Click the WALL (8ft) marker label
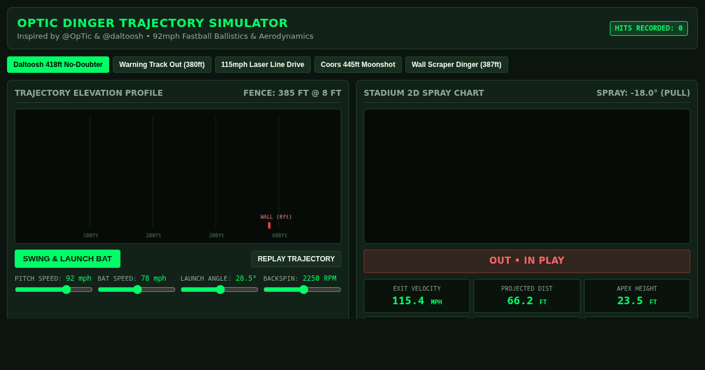This screenshot has width=705, height=370. click(276, 217)
